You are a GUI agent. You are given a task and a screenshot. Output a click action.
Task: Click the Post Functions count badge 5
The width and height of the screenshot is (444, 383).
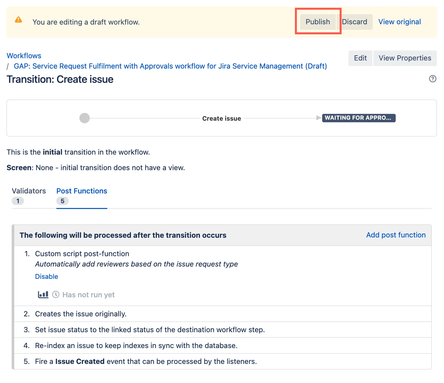click(63, 201)
